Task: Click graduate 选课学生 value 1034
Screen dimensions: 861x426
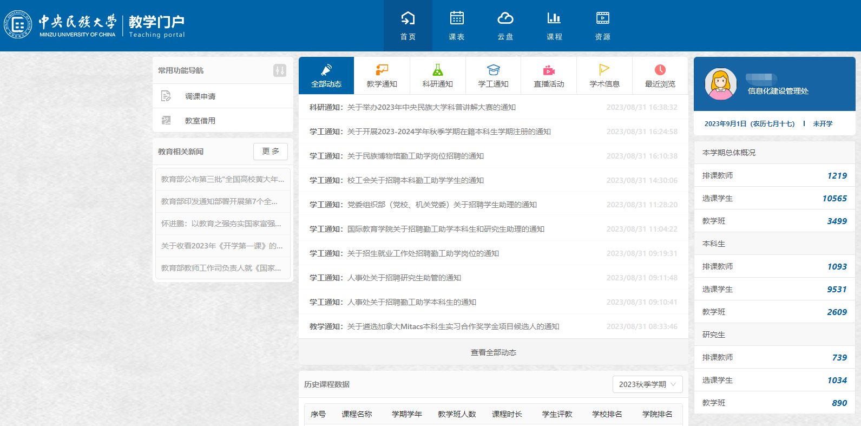Action: [x=837, y=380]
